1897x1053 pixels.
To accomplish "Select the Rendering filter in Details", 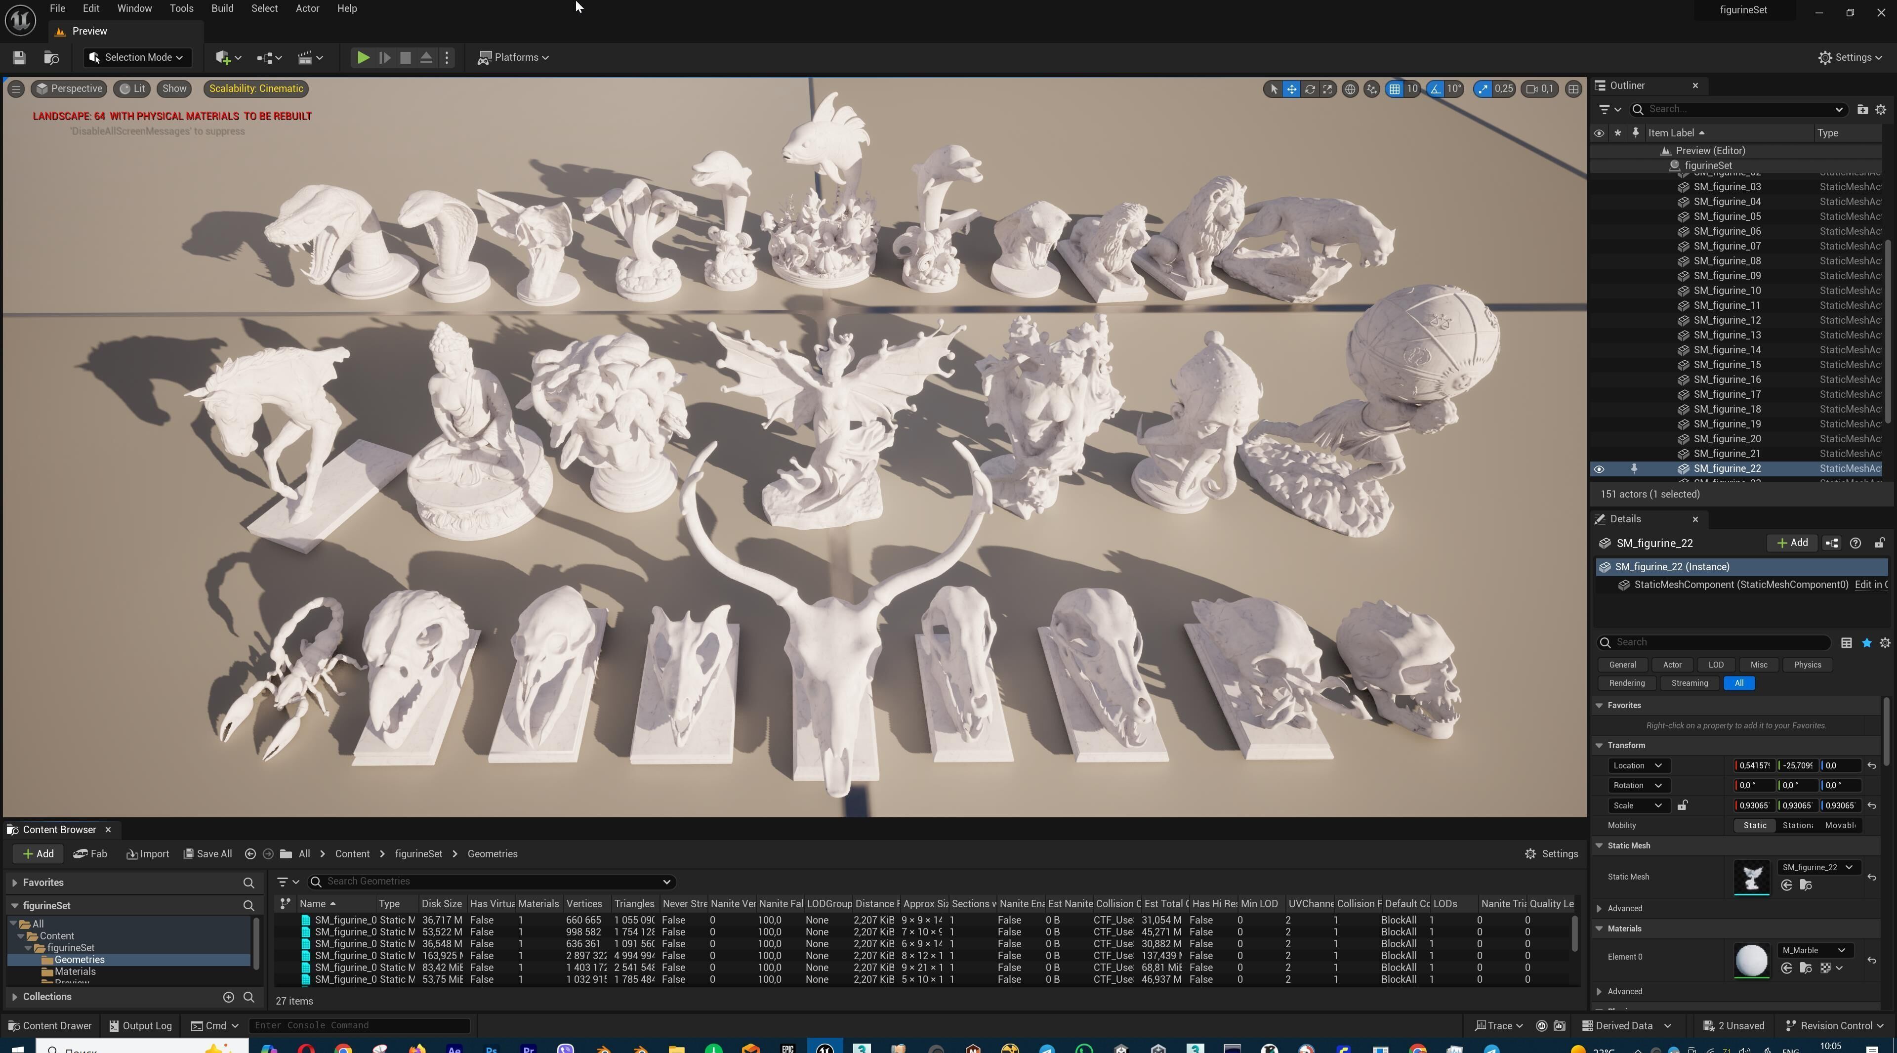I will 1627,683.
